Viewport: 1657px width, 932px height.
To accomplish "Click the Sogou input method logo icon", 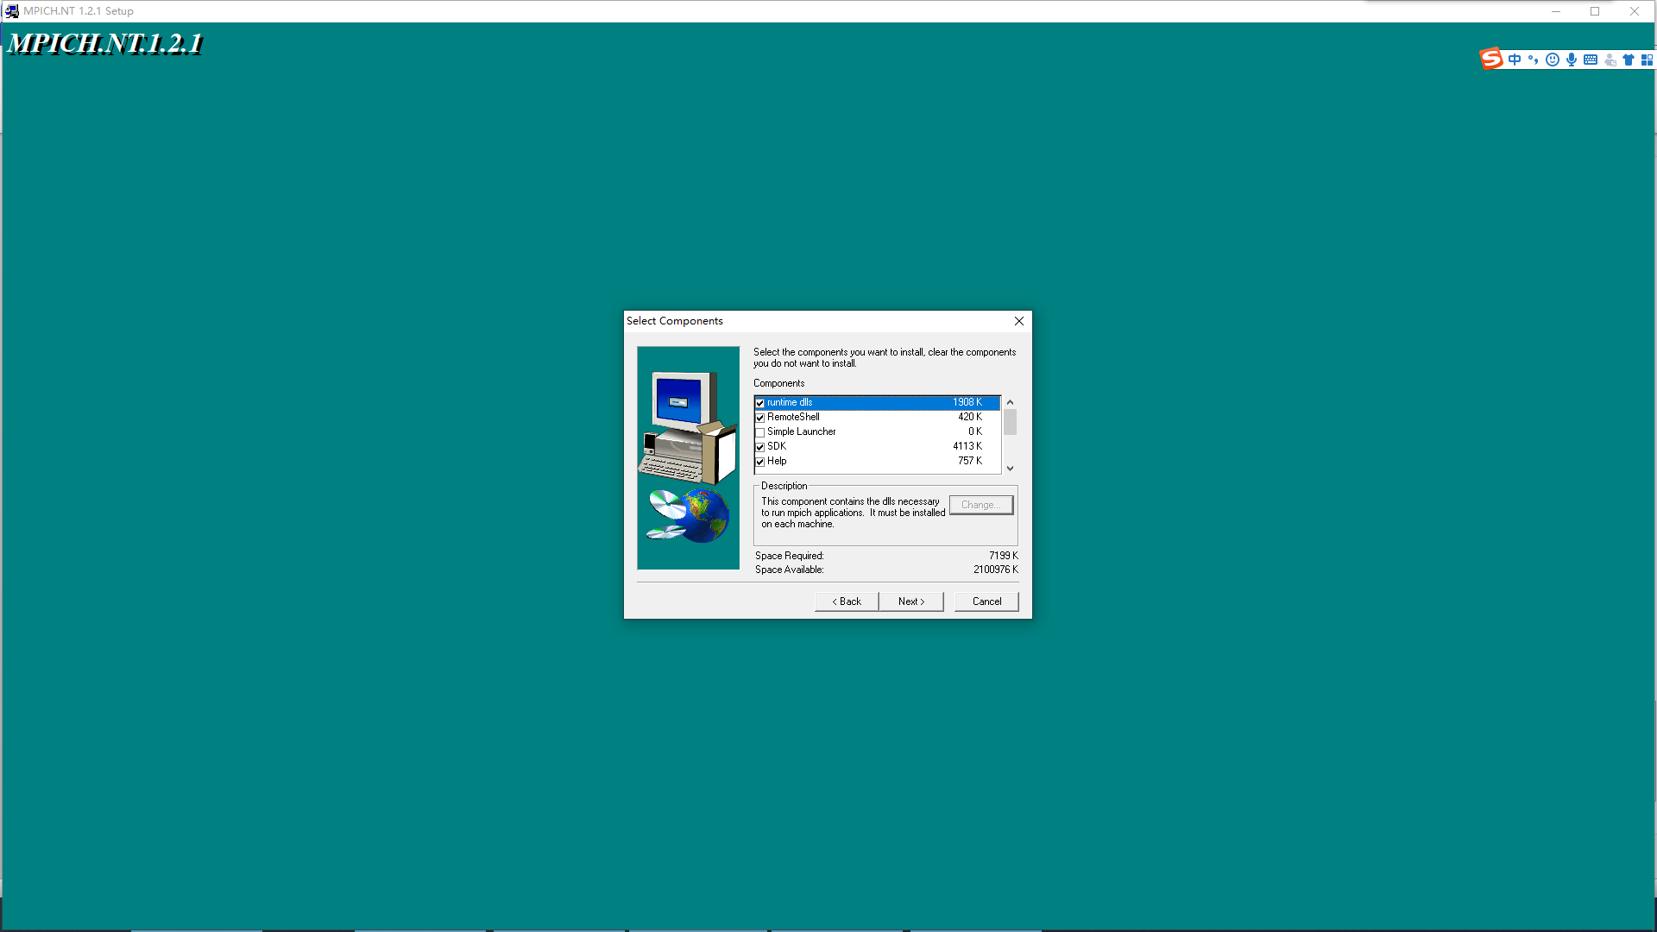I will 1490,59.
